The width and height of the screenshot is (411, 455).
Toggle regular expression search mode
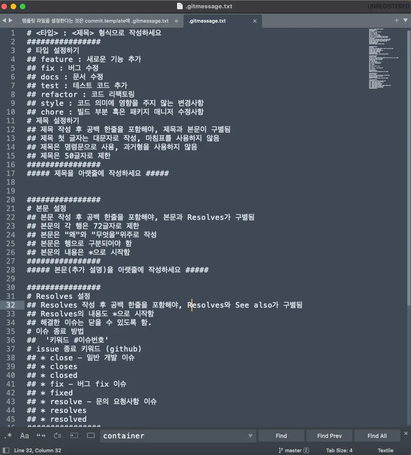[8, 436]
